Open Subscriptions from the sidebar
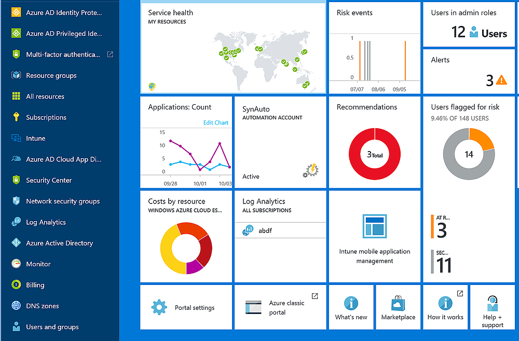The height and width of the screenshot is (341, 519). point(46,117)
